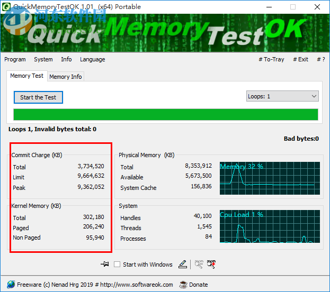330x292 pixels.
Task: Click Loops 1, Invalid bytes total: 0 text
Action: [52, 129]
